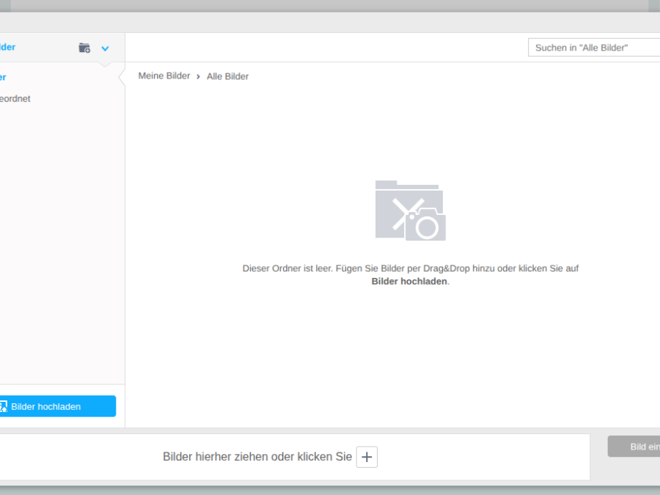The height and width of the screenshot is (495, 660).
Task: Expand the blue chevron beside folder icon
Action: pos(105,48)
